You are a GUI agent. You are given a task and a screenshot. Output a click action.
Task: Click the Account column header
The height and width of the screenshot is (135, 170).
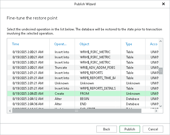(x=154, y=44)
